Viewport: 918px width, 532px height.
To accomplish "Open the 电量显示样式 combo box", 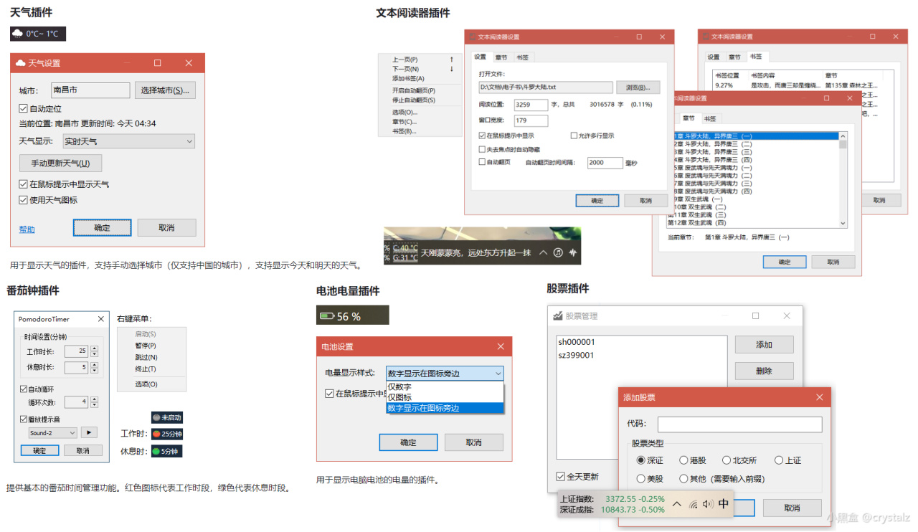I will [x=445, y=373].
